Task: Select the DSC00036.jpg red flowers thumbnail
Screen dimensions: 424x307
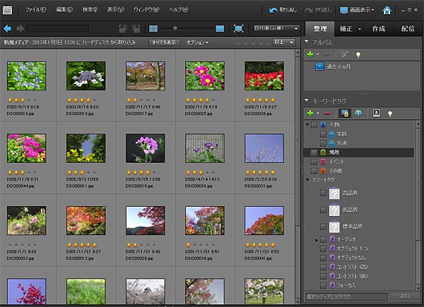Action: 264,76
